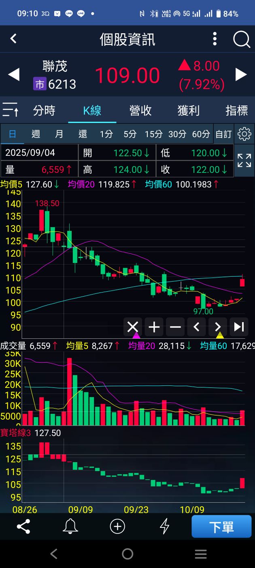Tap the close price 122.00

[205, 169]
